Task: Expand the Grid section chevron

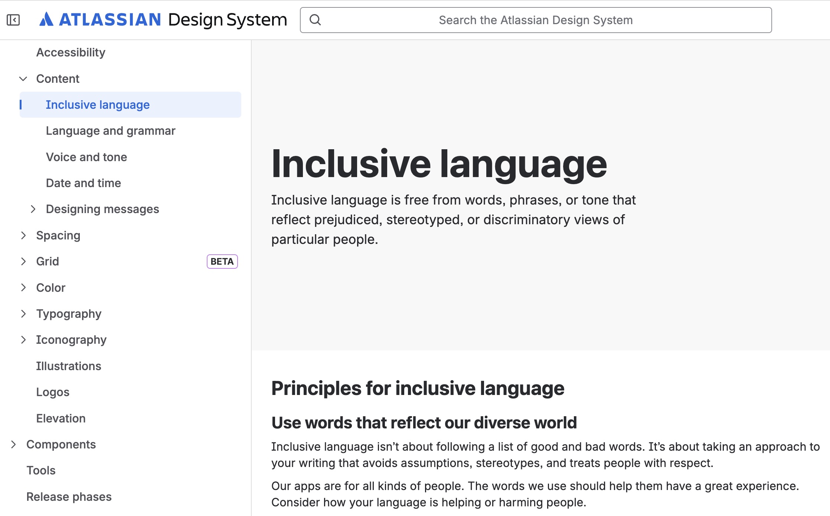Action: pyautogui.click(x=23, y=261)
